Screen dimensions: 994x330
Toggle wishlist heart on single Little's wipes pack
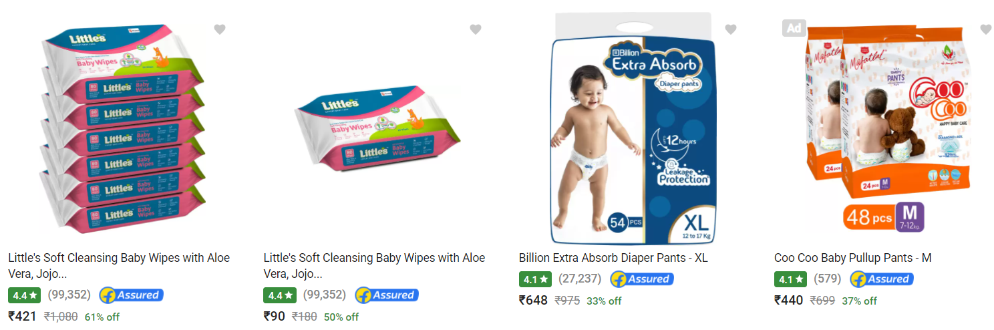(476, 29)
